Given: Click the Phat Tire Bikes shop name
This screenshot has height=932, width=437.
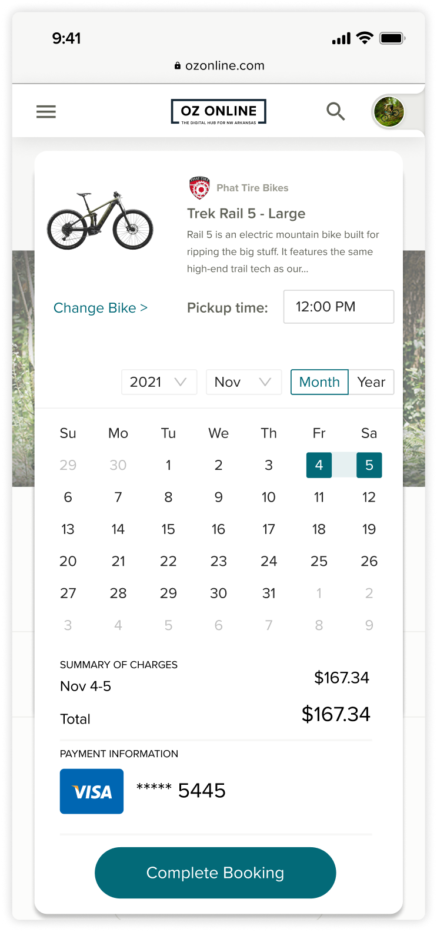Looking at the screenshot, I should click(x=252, y=188).
